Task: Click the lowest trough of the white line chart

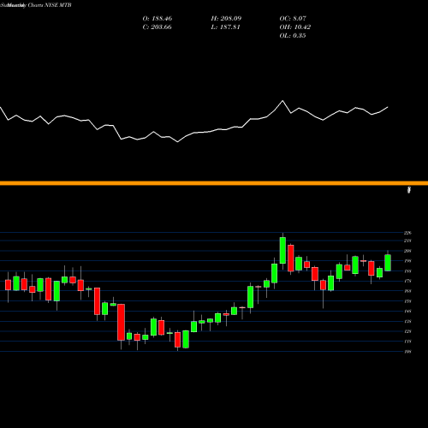Action: click(178, 142)
